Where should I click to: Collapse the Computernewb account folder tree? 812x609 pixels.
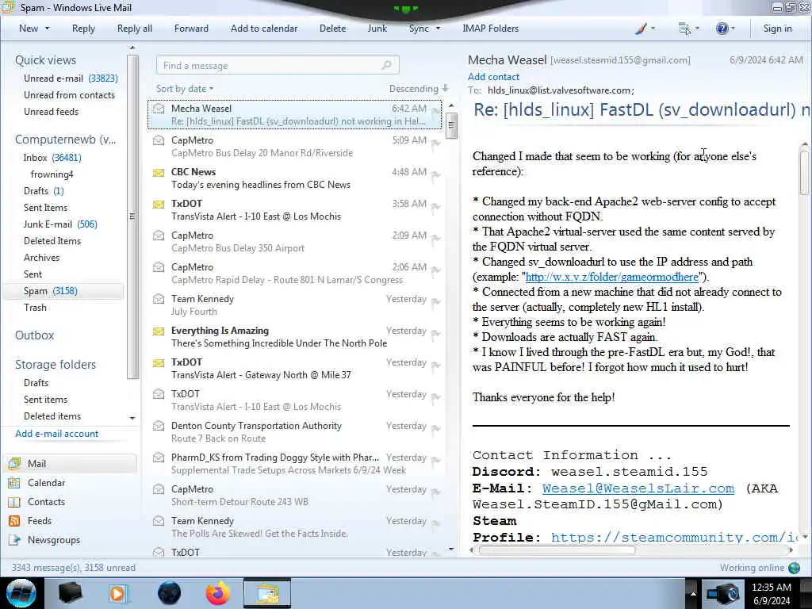click(x=65, y=140)
